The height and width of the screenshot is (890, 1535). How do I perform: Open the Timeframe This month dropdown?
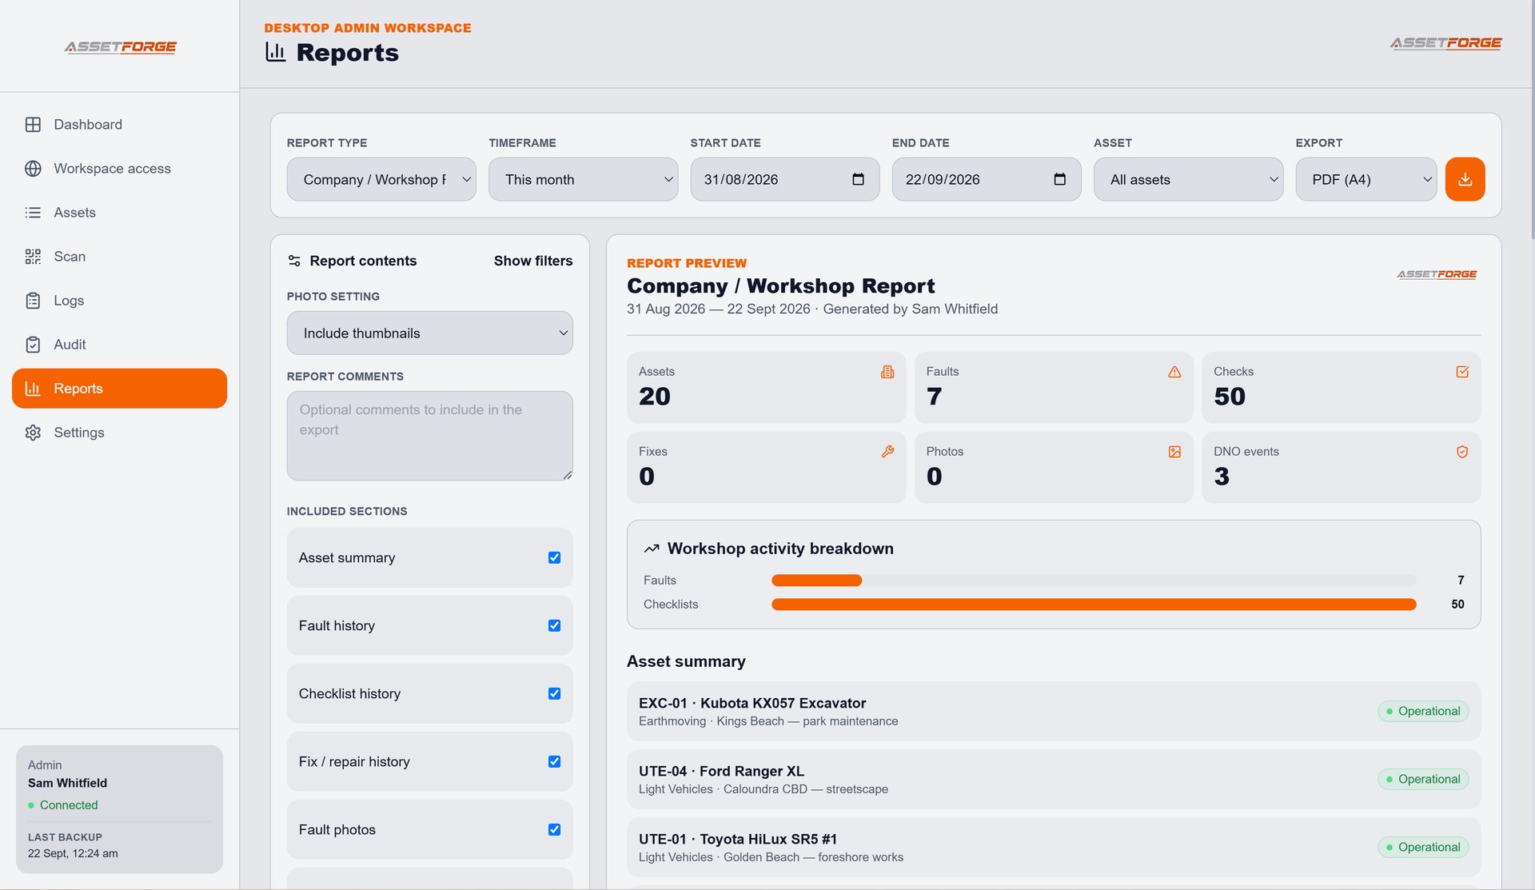tap(583, 179)
